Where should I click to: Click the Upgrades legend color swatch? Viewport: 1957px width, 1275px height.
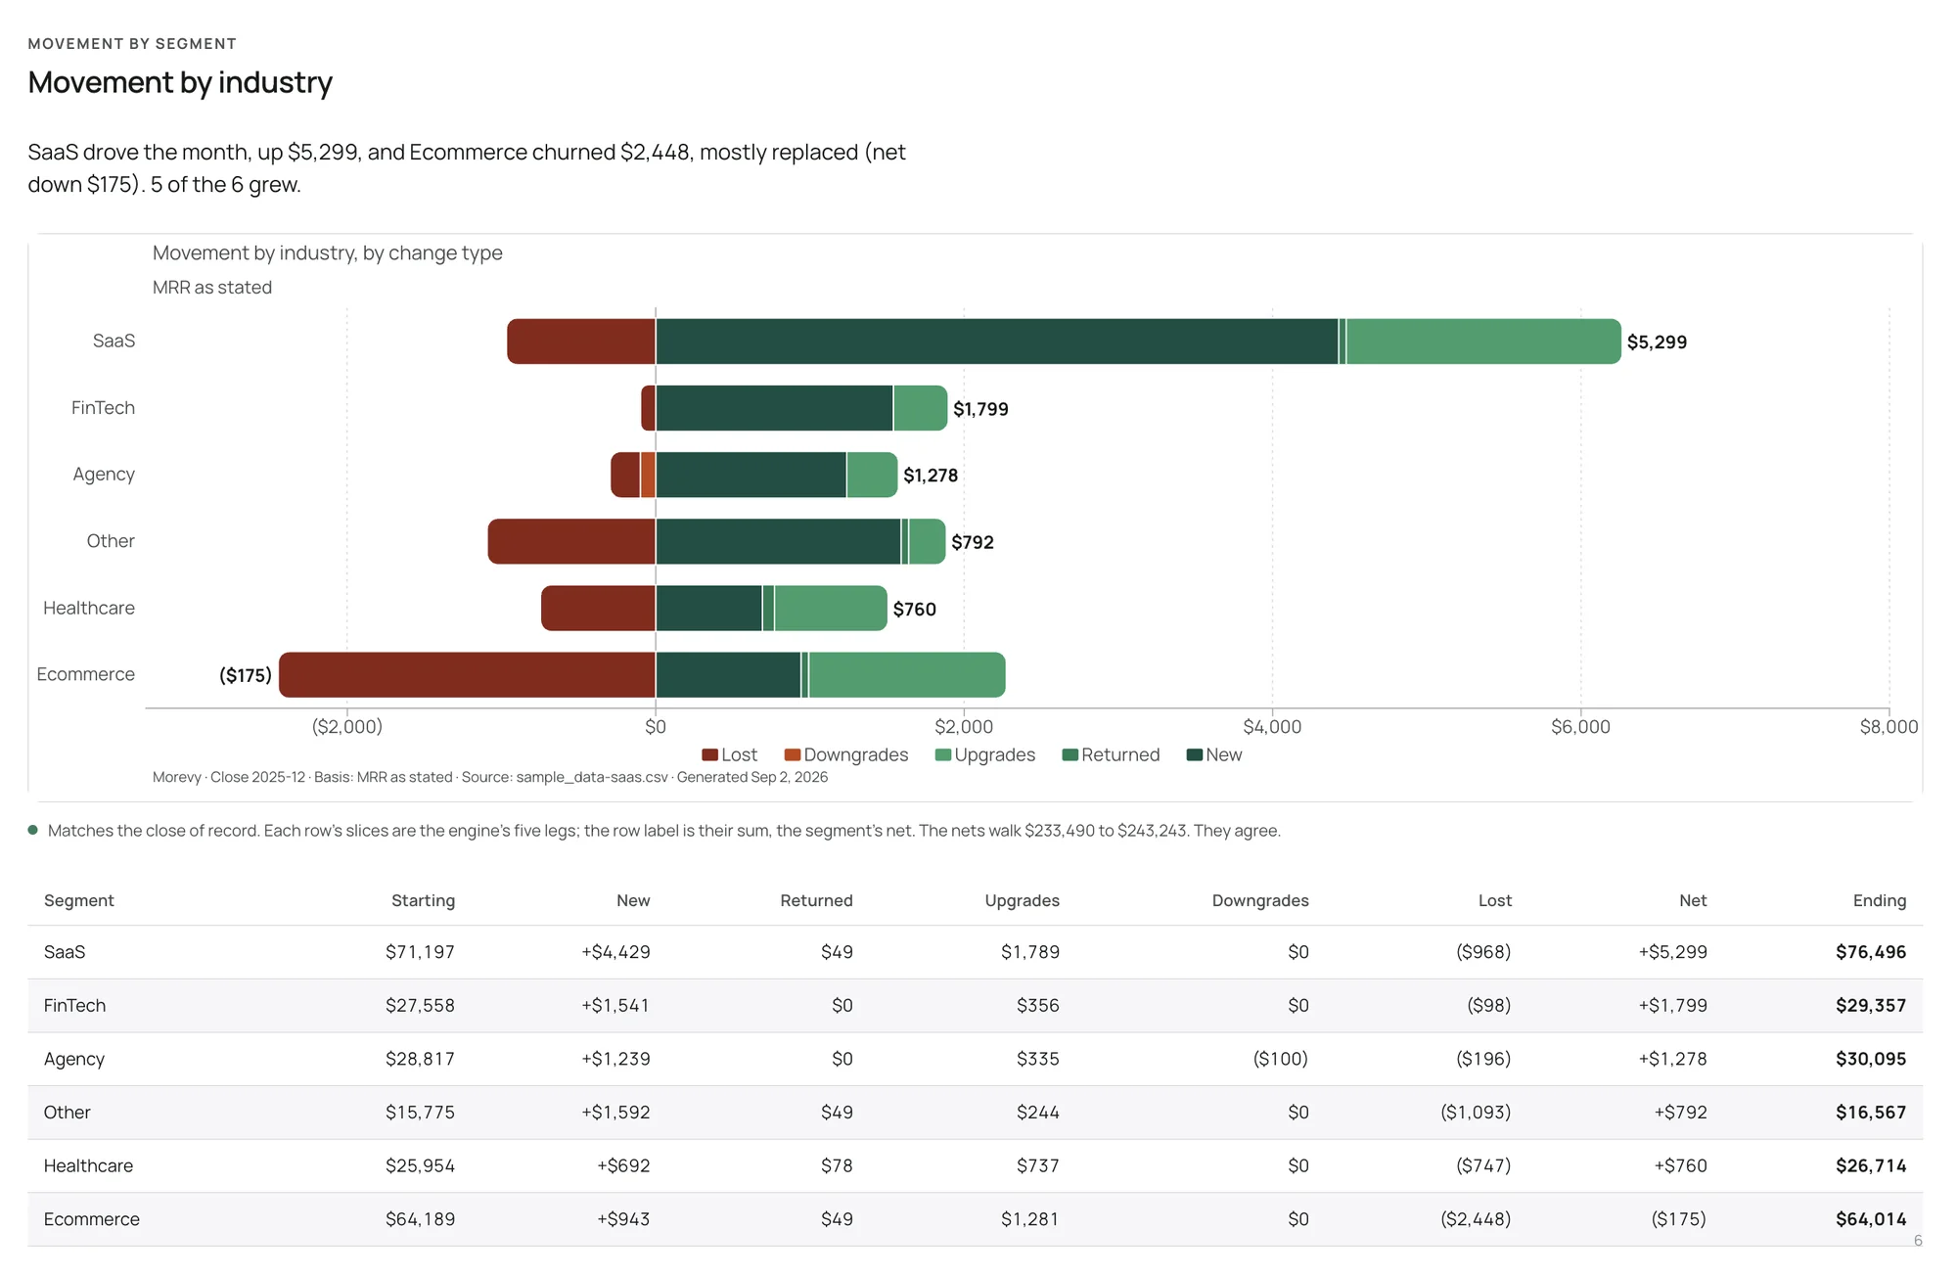pos(943,754)
